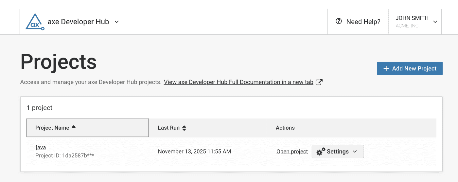Click the Project Name column header
Viewport: 458px width, 182px height.
click(x=52, y=128)
